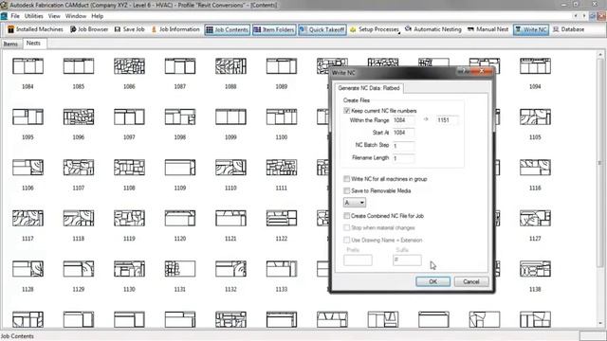Switch to Job Contents view
This screenshot has height=341, width=607.
[x=228, y=29]
